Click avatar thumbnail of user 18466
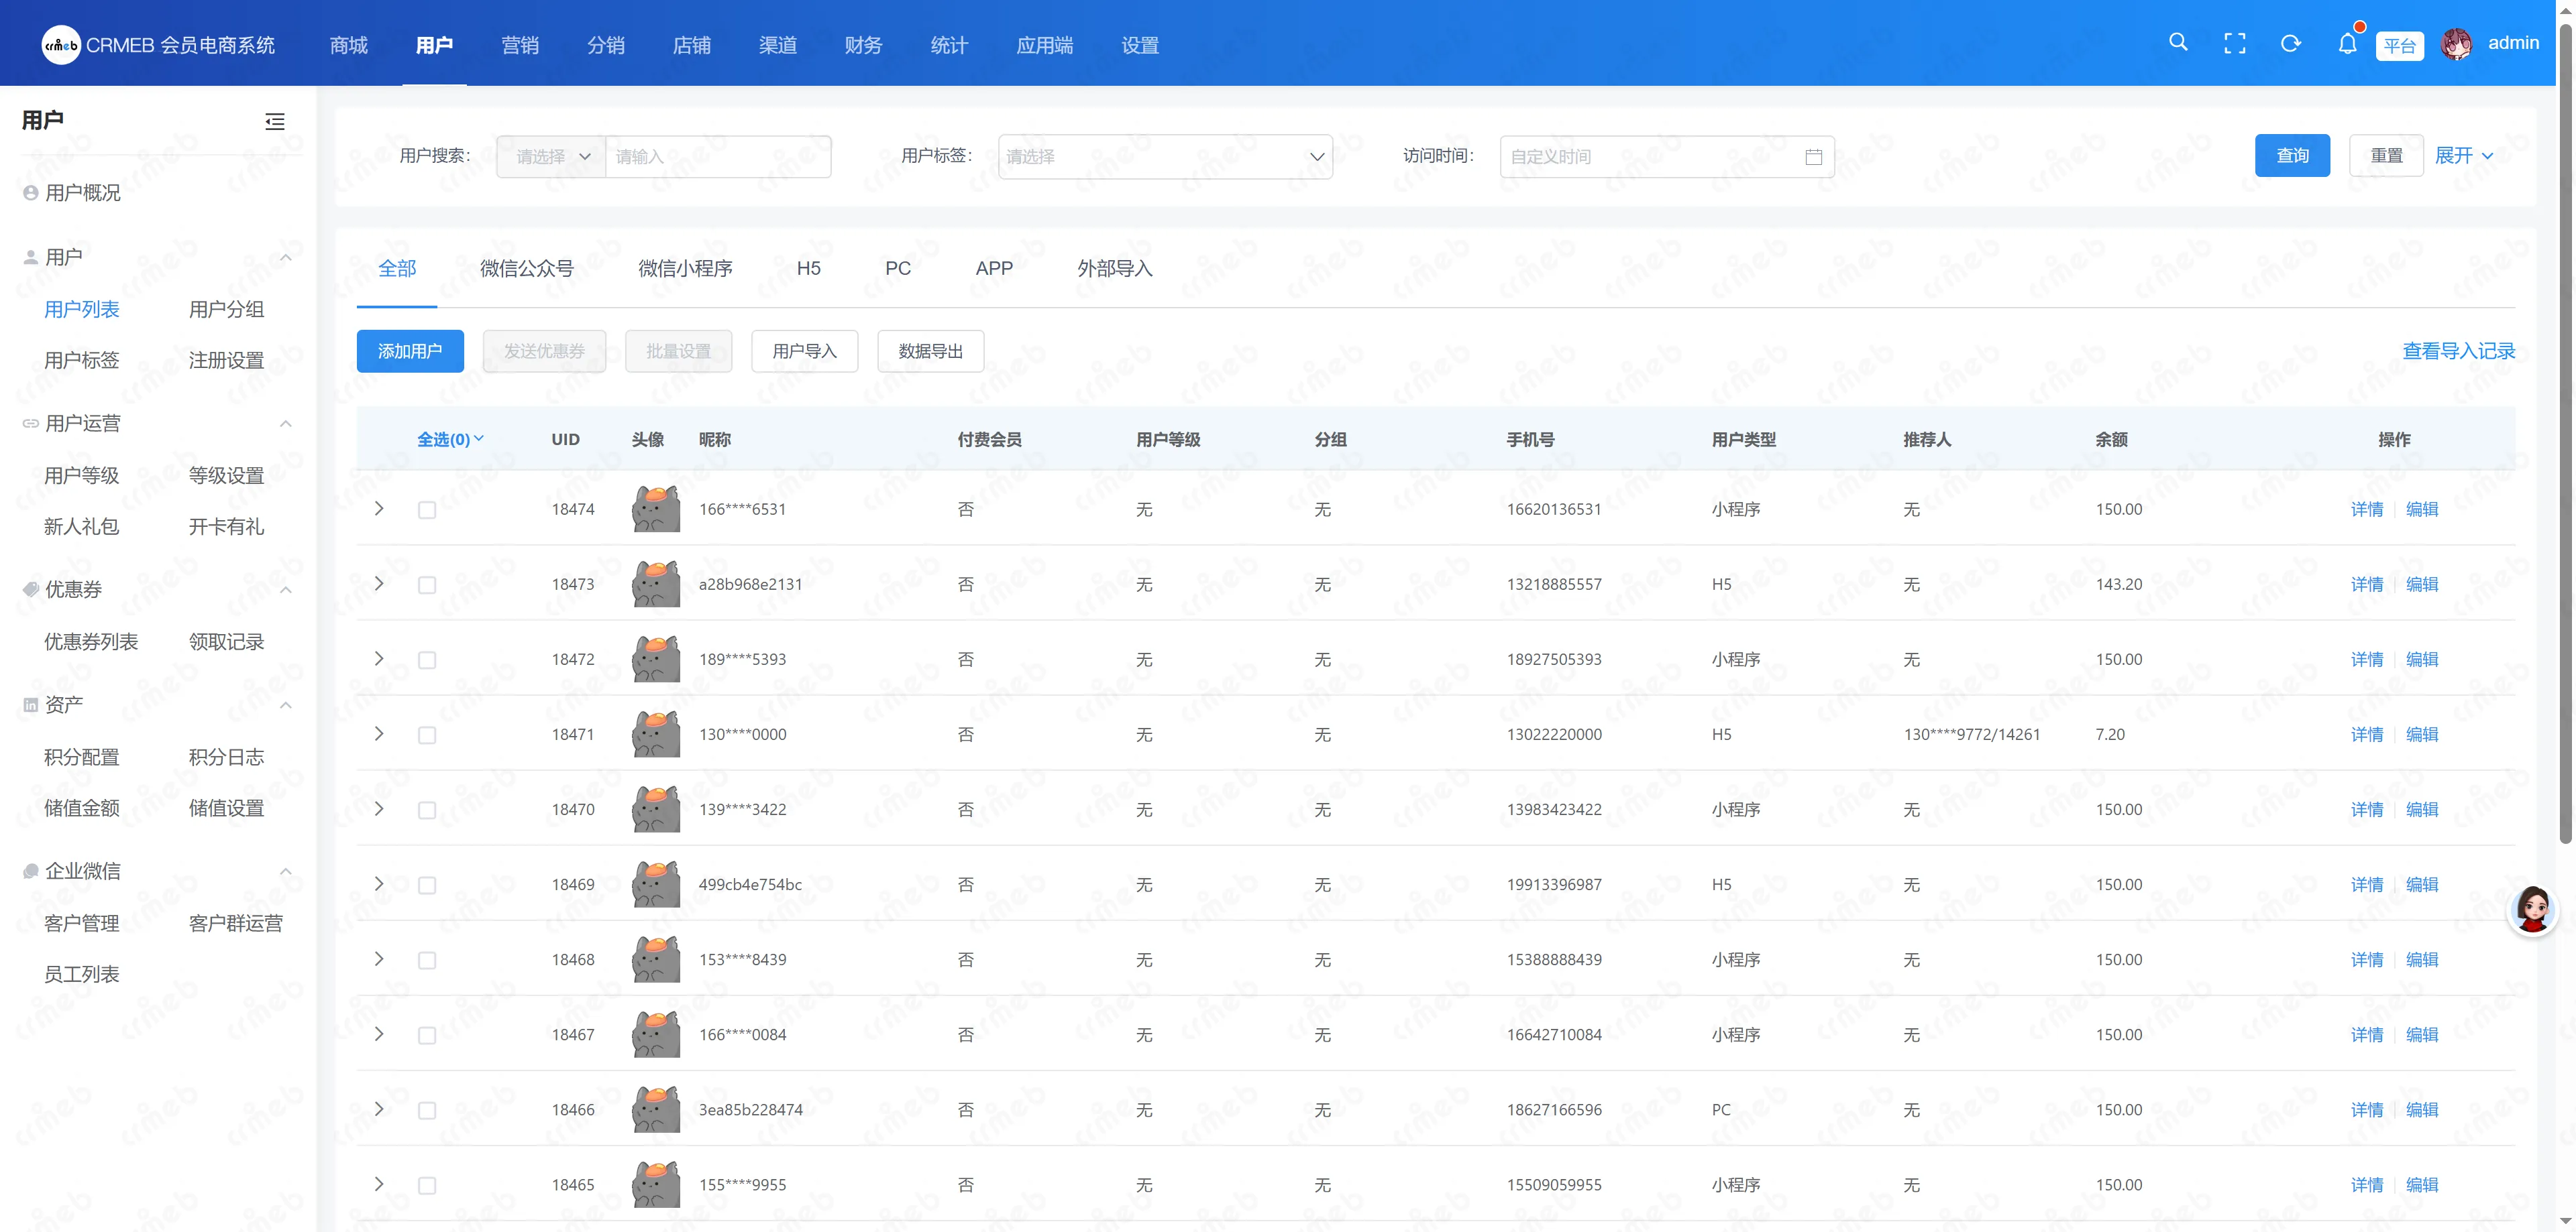Viewport: 2576px width, 1232px height. pyautogui.click(x=656, y=1109)
